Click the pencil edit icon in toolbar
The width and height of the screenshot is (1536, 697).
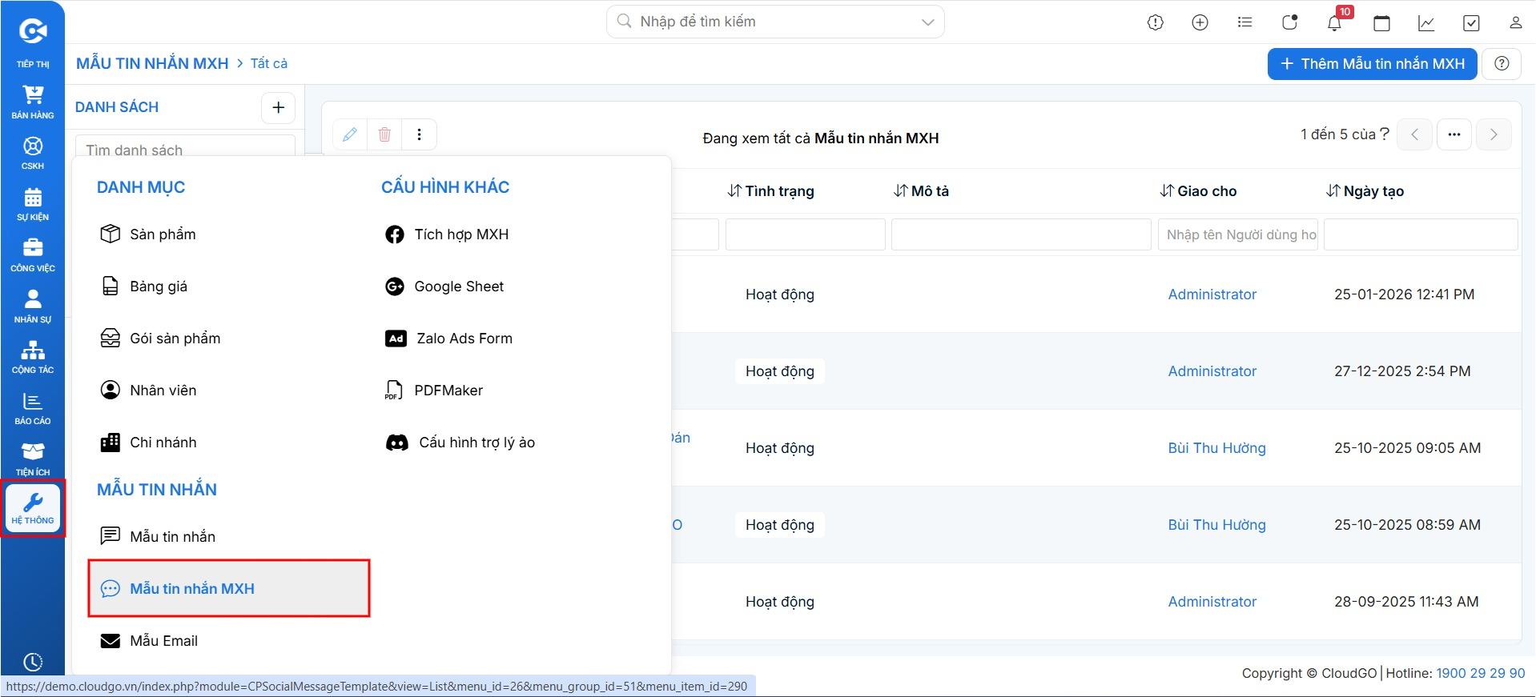pyautogui.click(x=350, y=134)
